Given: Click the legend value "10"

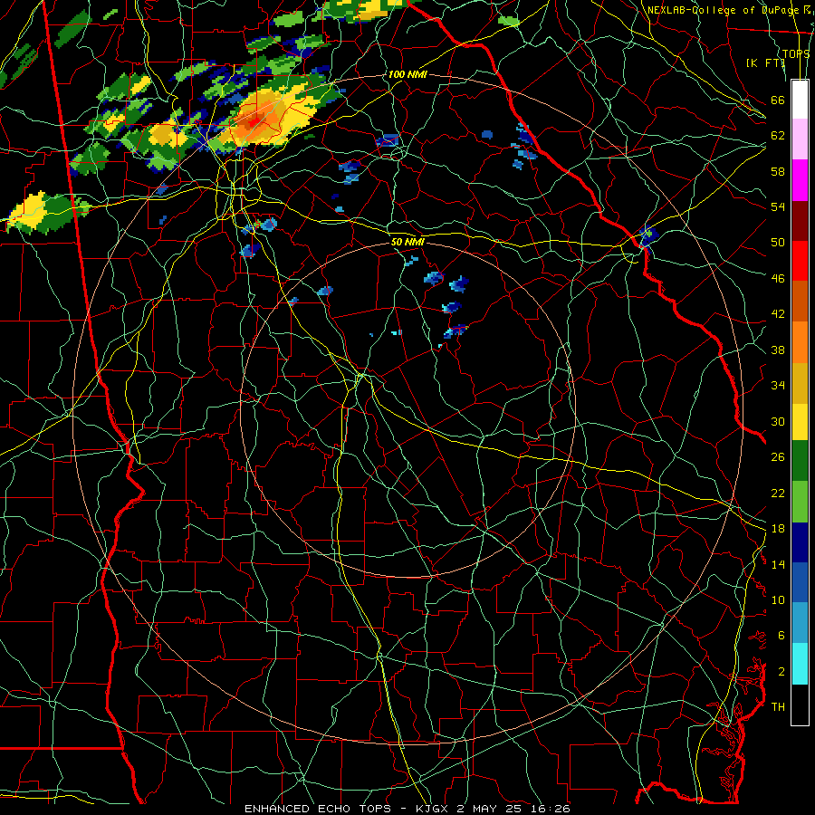Looking at the screenshot, I should (778, 599).
